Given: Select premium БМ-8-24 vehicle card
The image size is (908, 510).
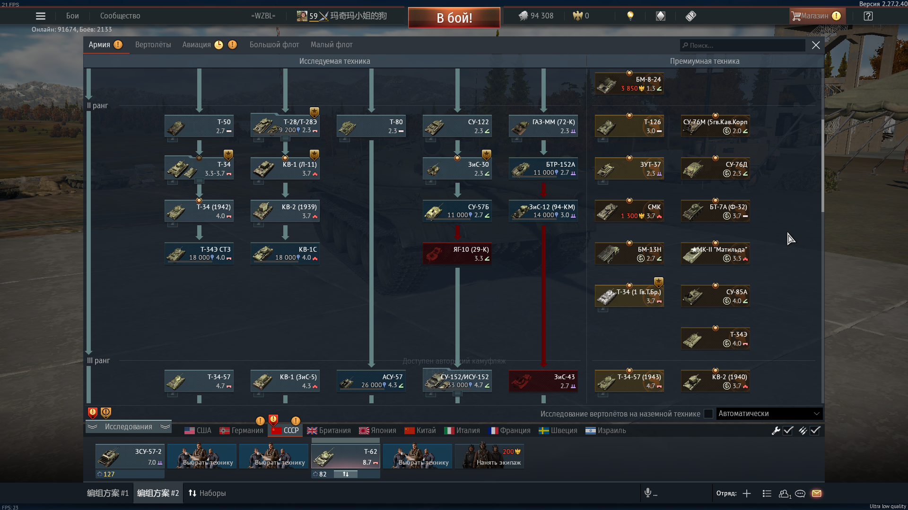Looking at the screenshot, I should coord(629,84).
